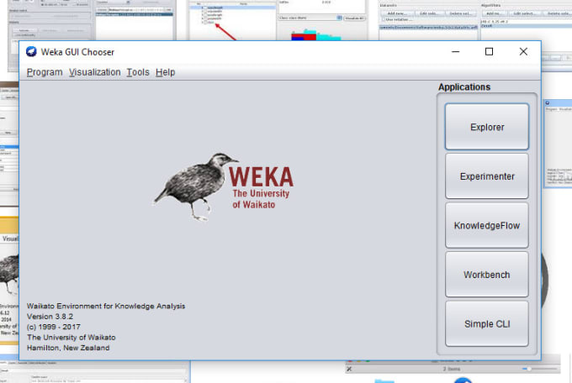Screen dimensions: 572x383
Task: Click the Weka GUI Chooser title bar icon
Action: point(31,52)
